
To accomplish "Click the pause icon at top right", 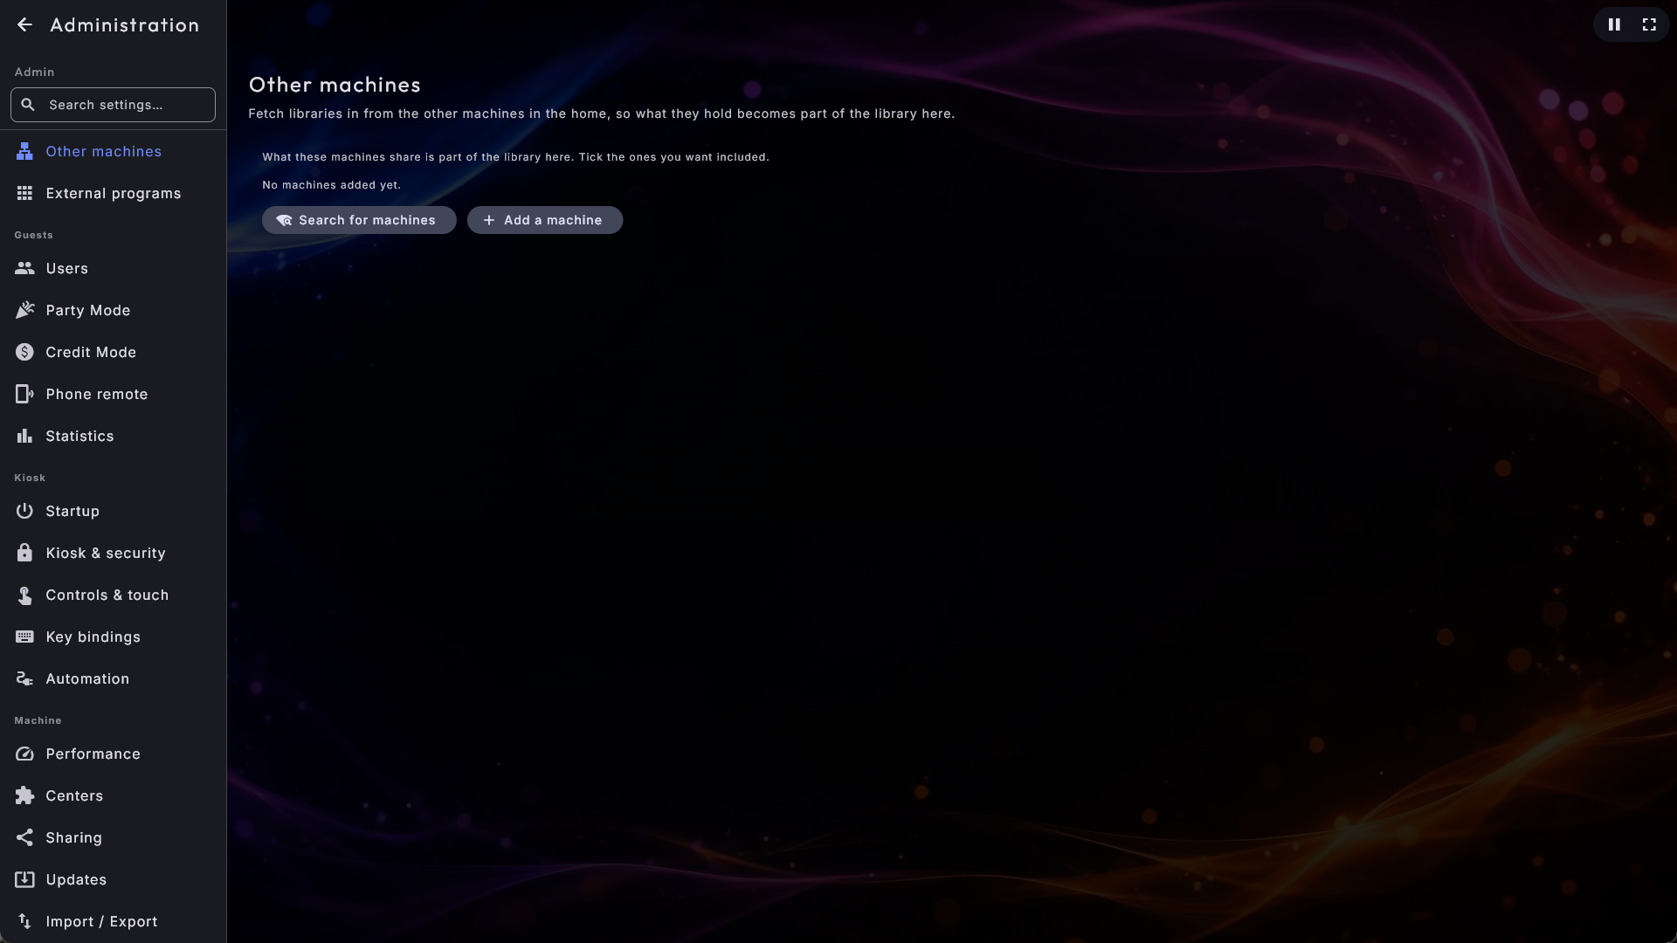I will (x=1614, y=25).
